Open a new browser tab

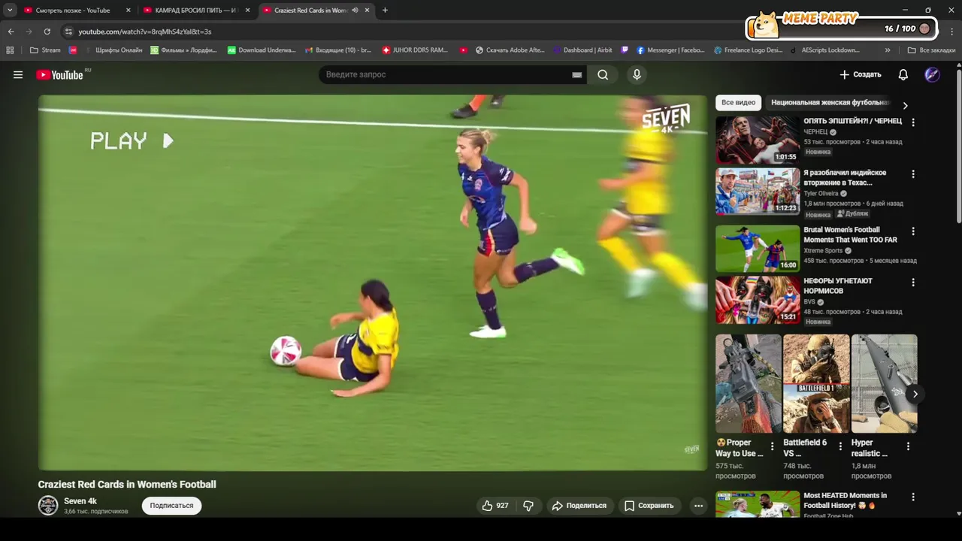pyautogui.click(x=385, y=11)
